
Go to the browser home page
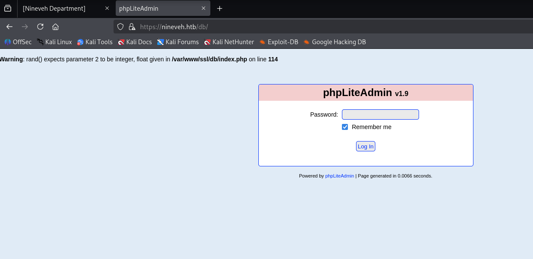[55, 27]
